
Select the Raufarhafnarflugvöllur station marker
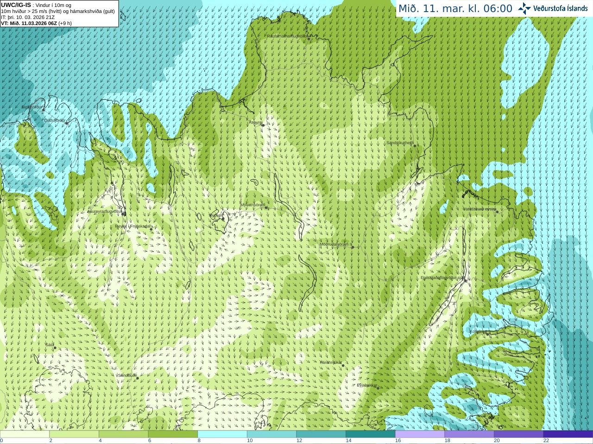(309, 39)
